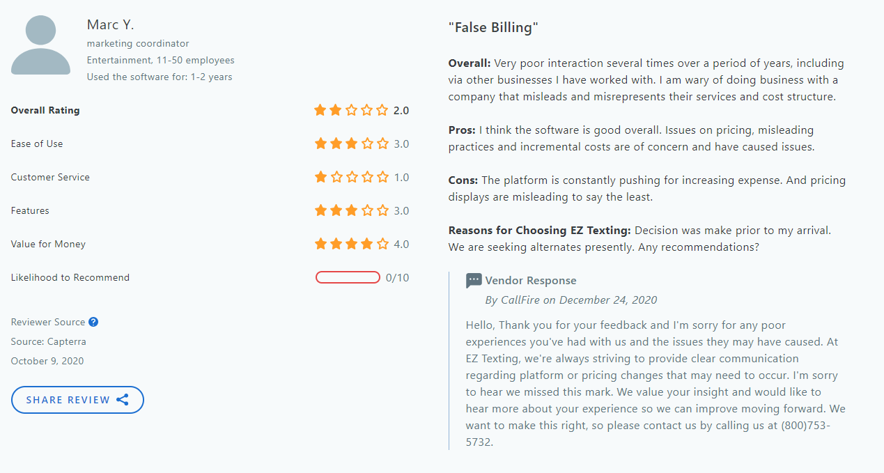The height and width of the screenshot is (473, 884).
Task: Click the review date October 9, 2020
Action: [47, 361]
